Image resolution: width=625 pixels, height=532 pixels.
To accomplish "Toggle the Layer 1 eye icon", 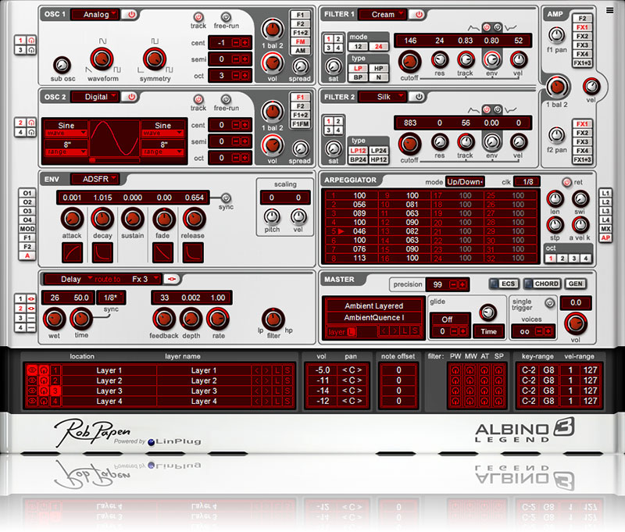I will [33, 370].
